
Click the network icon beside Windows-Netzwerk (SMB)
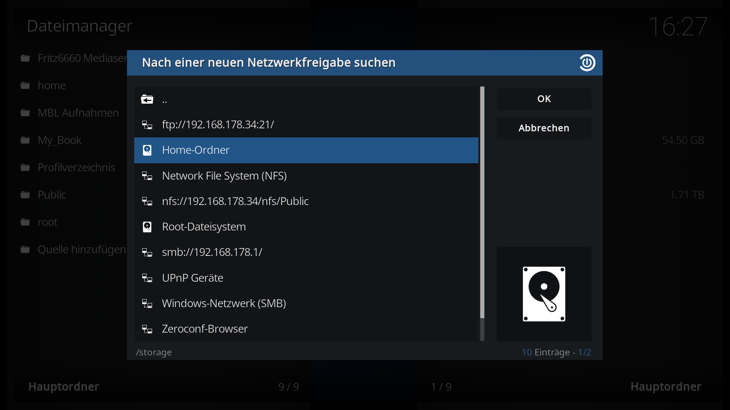tap(147, 304)
